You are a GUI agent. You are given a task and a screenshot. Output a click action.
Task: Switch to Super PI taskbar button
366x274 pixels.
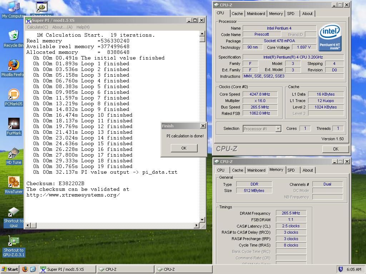point(67,269)
